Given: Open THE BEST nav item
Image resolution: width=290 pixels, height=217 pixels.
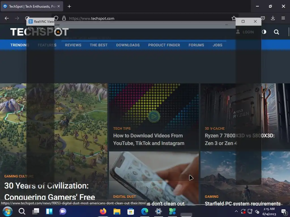Looking at the screenshot, I should click(99, 45).
